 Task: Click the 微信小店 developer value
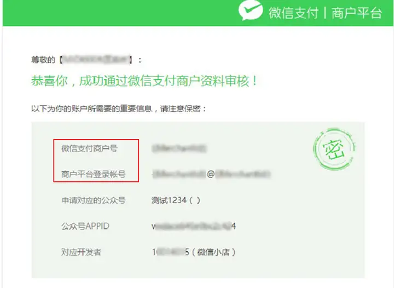point(194,252)
